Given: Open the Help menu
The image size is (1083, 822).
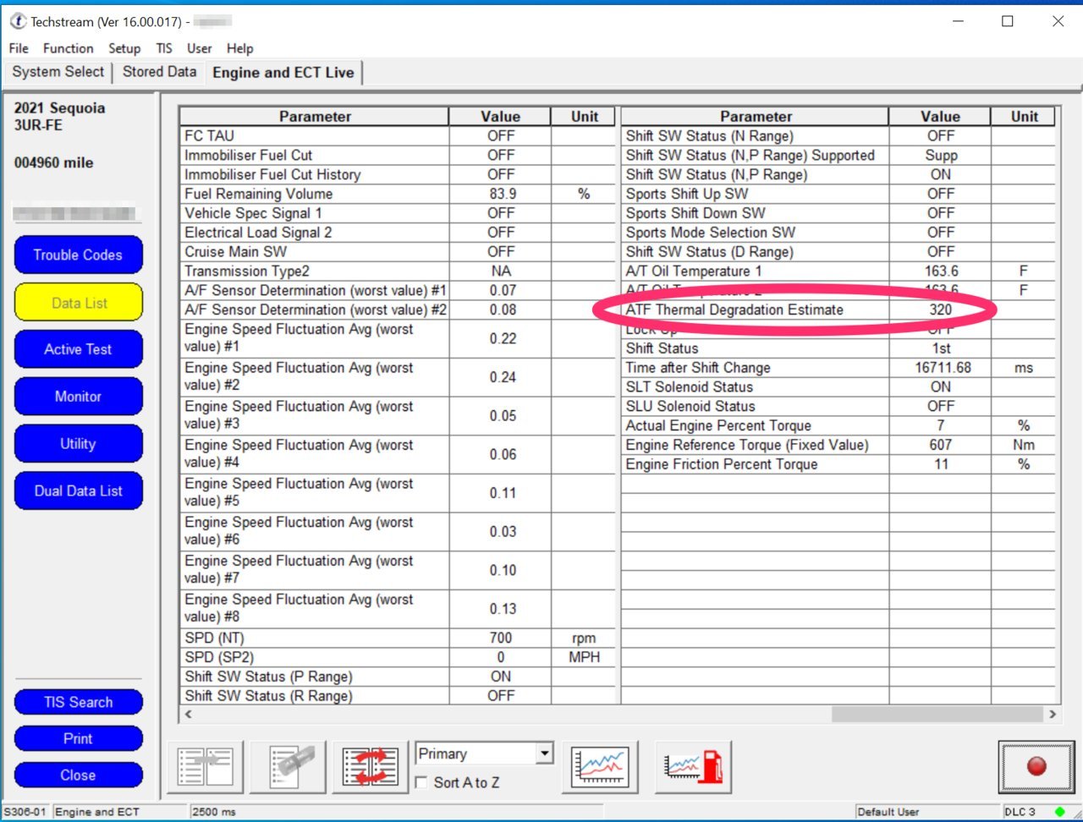Looking at the screenshot, I should coord(240,48).
